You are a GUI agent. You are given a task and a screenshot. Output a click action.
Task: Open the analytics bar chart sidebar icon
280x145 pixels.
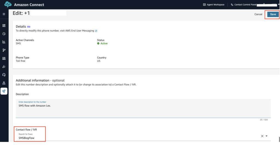click(x=4, y=42)
